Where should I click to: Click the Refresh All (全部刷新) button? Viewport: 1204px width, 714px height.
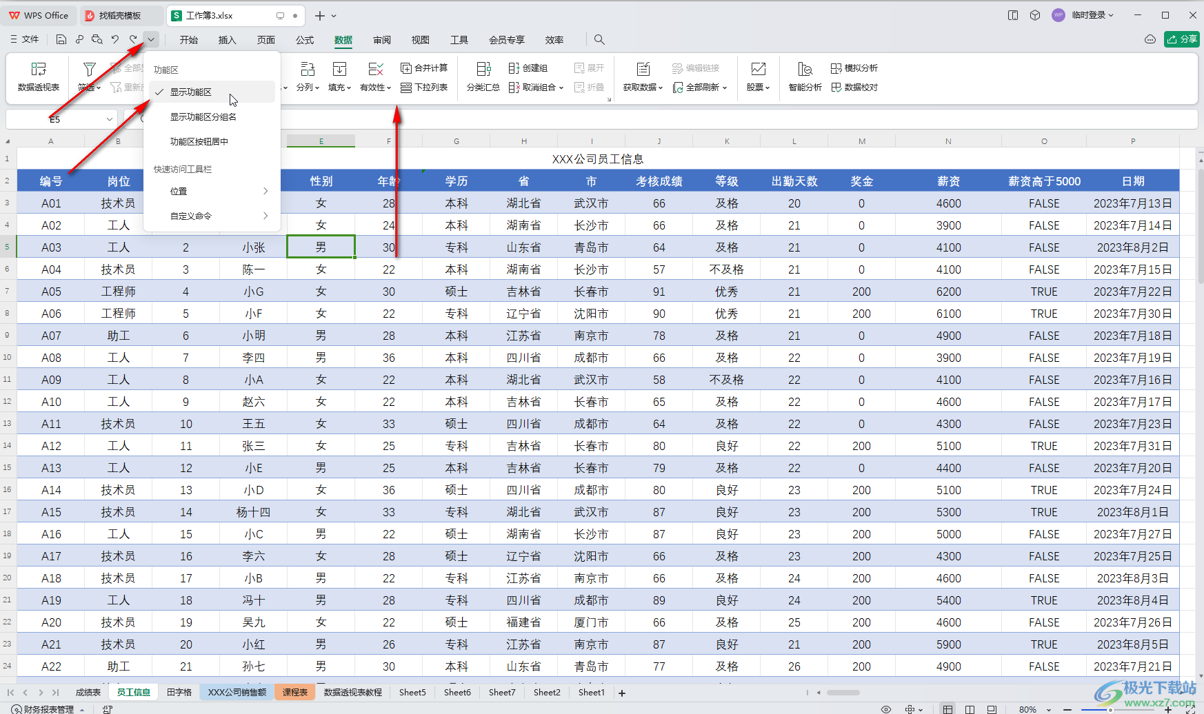[x=699, y=87]
